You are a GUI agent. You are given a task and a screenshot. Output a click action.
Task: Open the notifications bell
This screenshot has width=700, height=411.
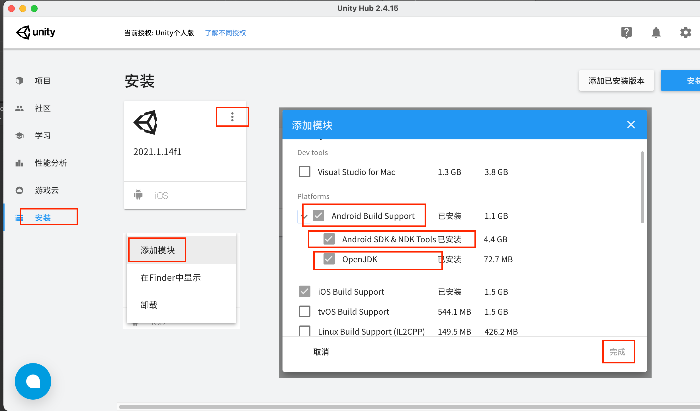pos(656,32)
